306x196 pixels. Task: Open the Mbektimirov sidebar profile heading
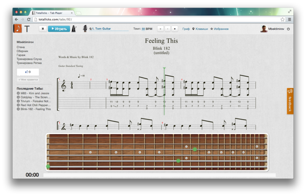coord(25,42)
